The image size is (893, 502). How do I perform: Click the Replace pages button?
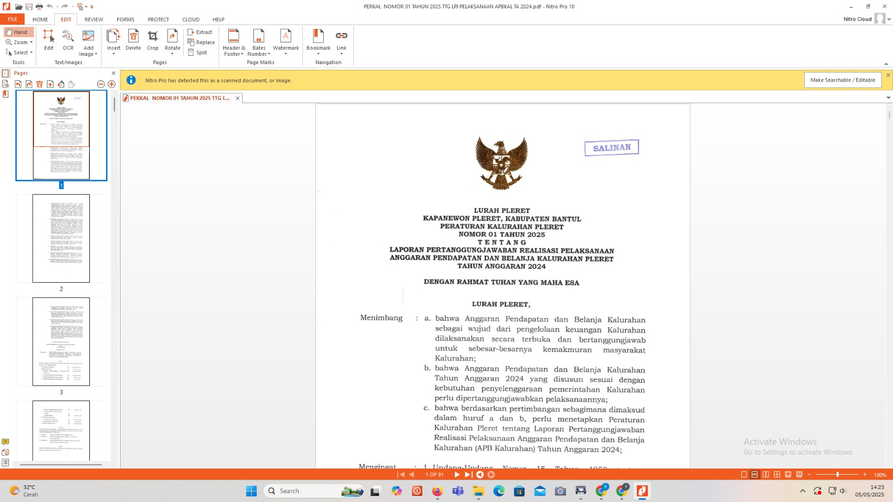pyautogui.click(x=201, y=42)
